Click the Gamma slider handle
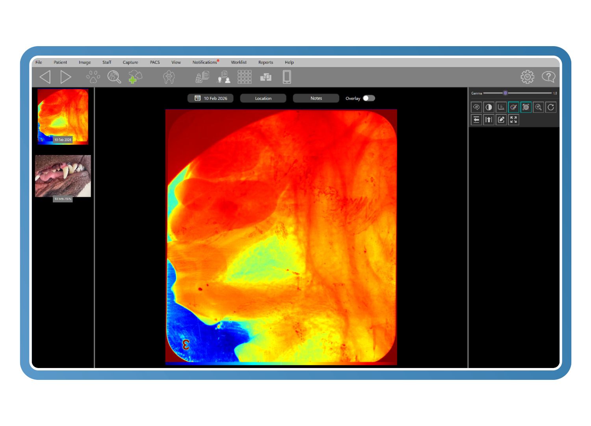The width and height of the screenshot is (591, 426). 505,93
